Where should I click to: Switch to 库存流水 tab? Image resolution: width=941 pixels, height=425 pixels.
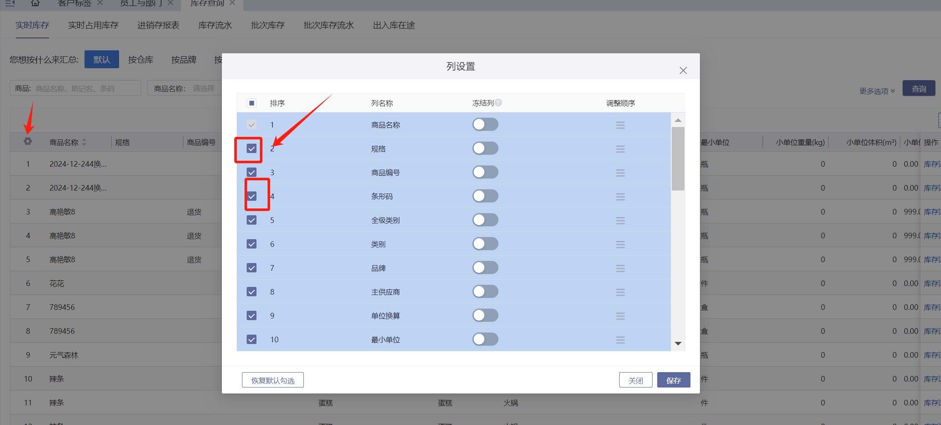pyautogui.click(x=215, y=25)
